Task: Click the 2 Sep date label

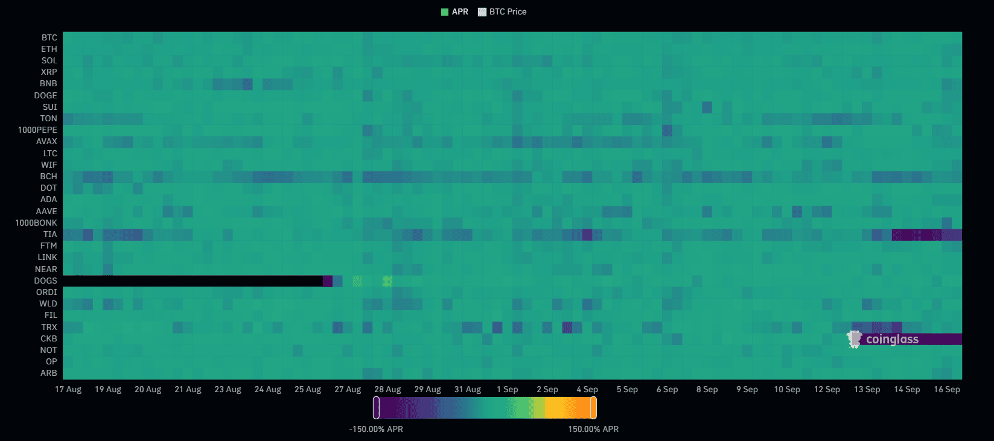Action: click(547, 389)
